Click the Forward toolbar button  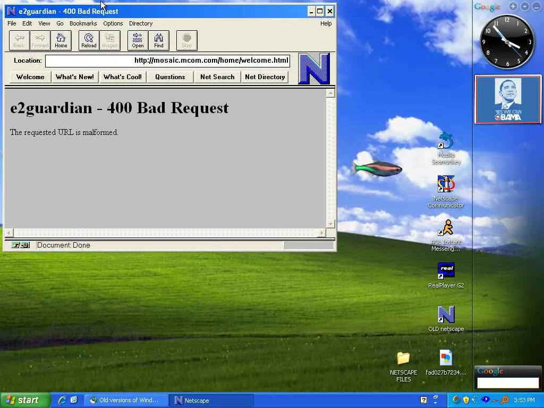(x=40, y=40)
